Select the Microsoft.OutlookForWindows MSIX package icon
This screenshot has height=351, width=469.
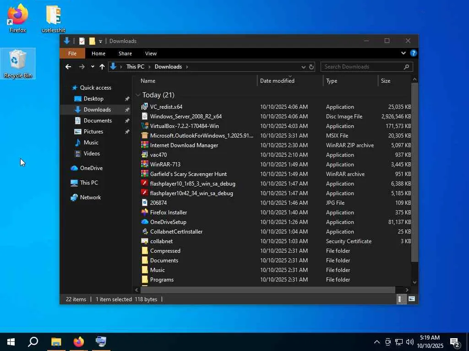click(144, 135)
